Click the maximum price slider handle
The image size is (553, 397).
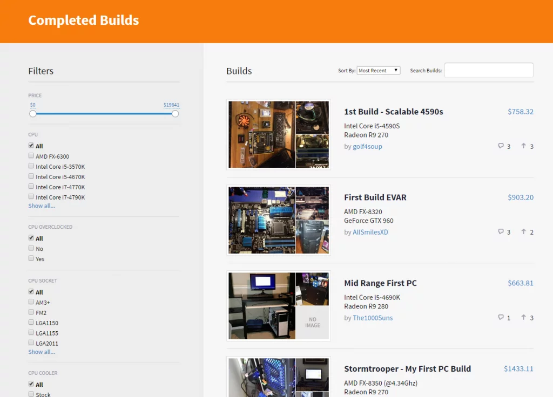pos(175,114)
